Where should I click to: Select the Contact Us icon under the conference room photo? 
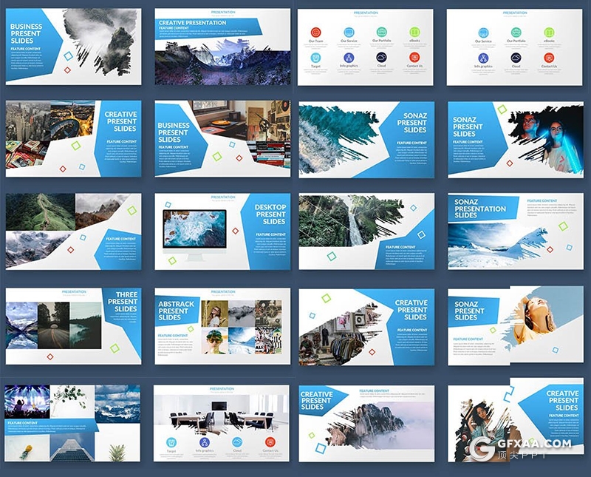click(270, 442)
